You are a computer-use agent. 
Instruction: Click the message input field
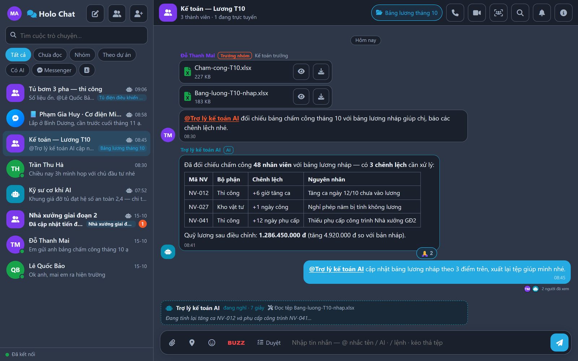coord(417,343)
